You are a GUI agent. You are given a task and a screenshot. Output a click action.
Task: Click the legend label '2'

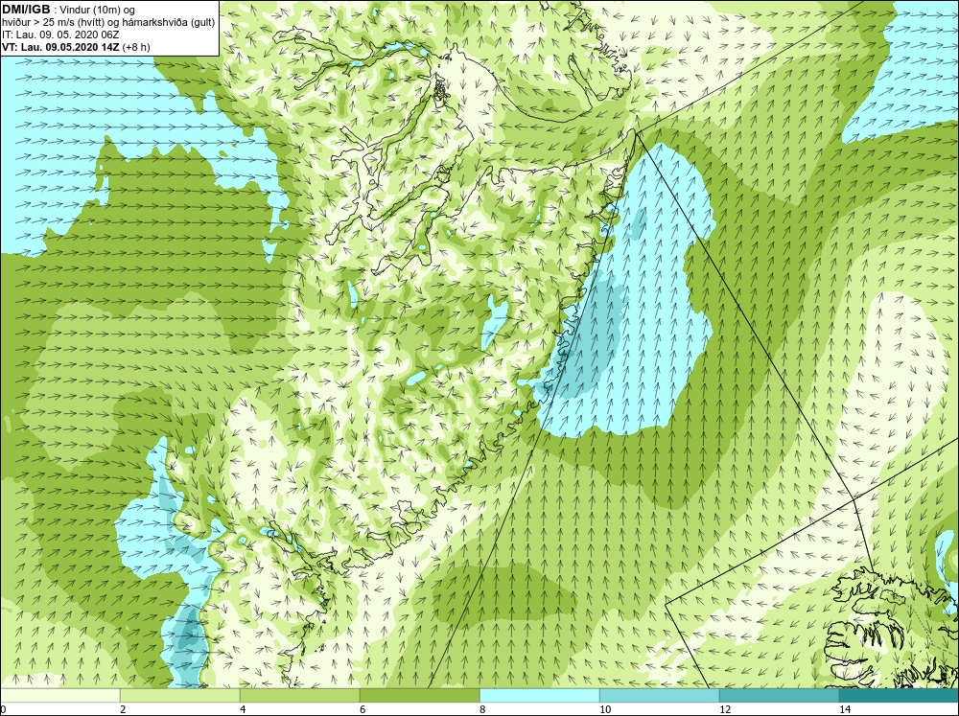(123, 709)
